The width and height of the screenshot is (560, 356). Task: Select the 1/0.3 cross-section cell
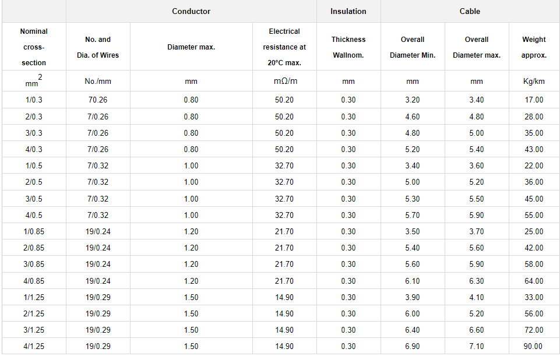point(34,100)
